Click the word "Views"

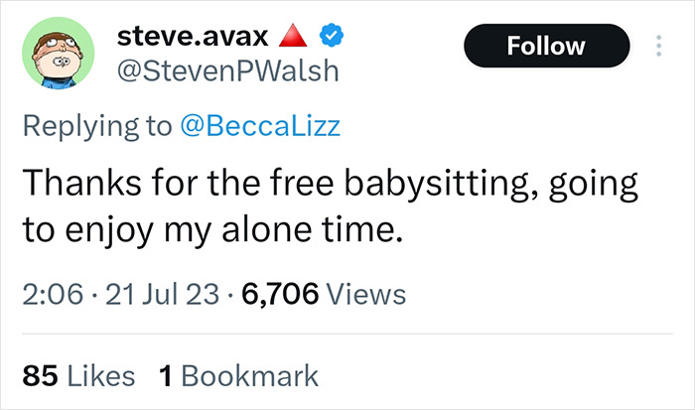click(364, 294)
